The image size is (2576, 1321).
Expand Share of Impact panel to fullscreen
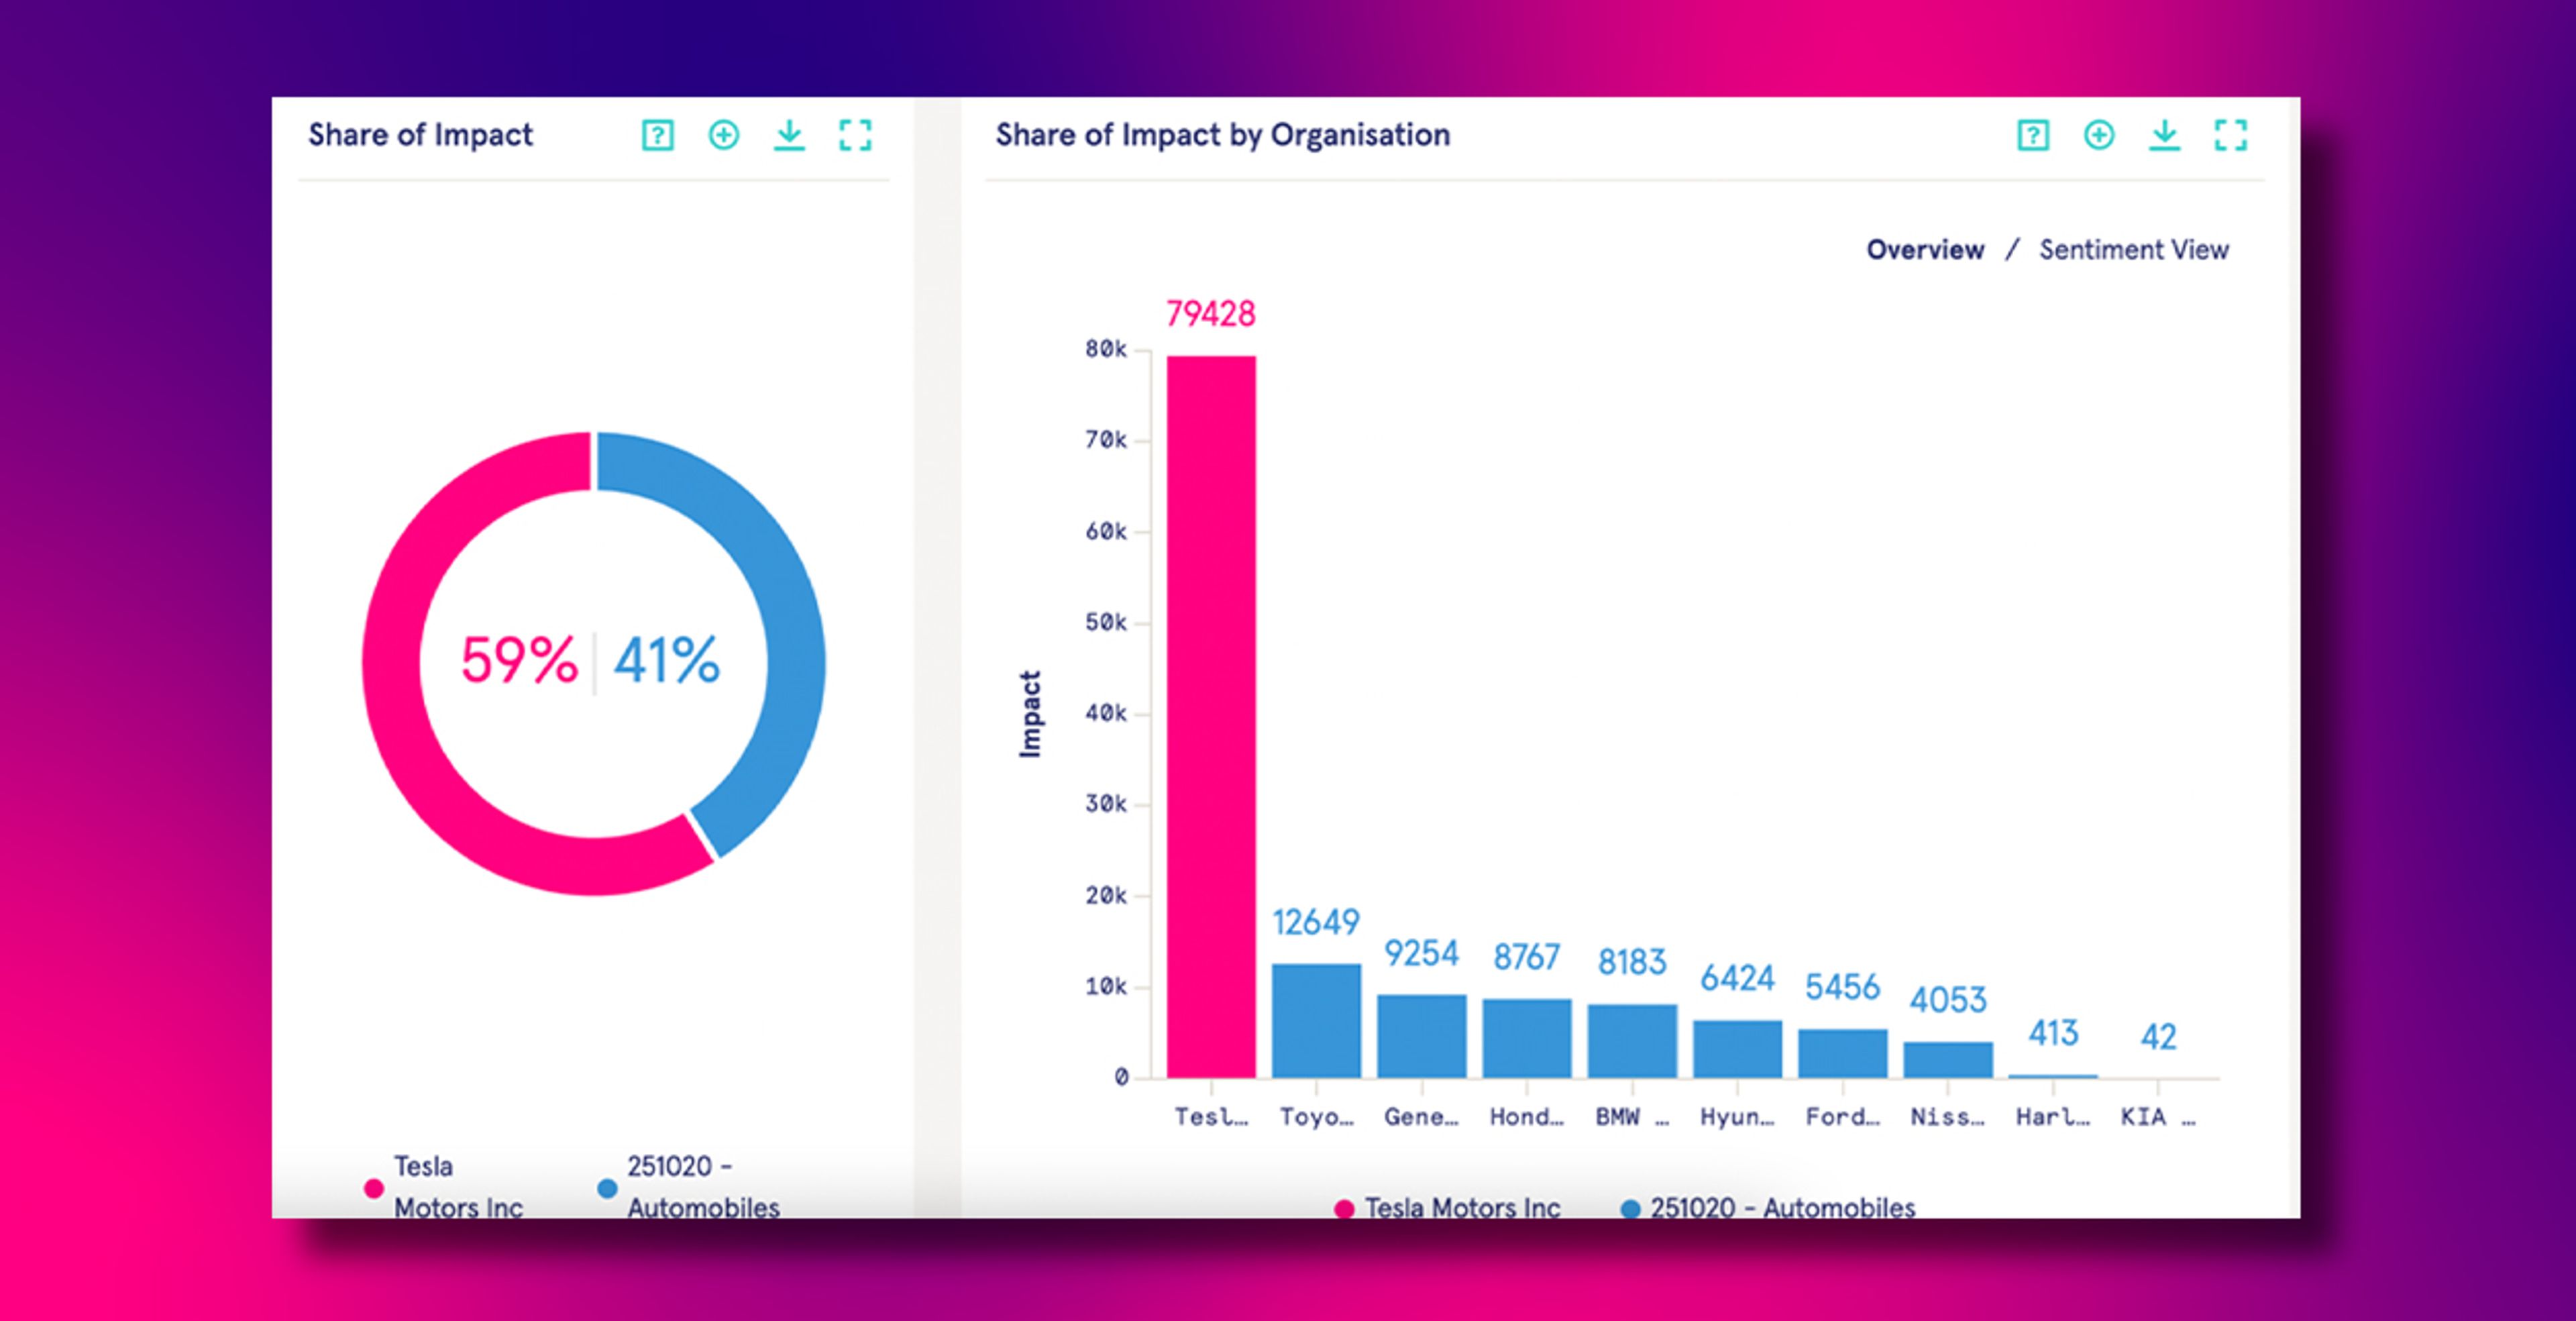[x=855, y=135]
